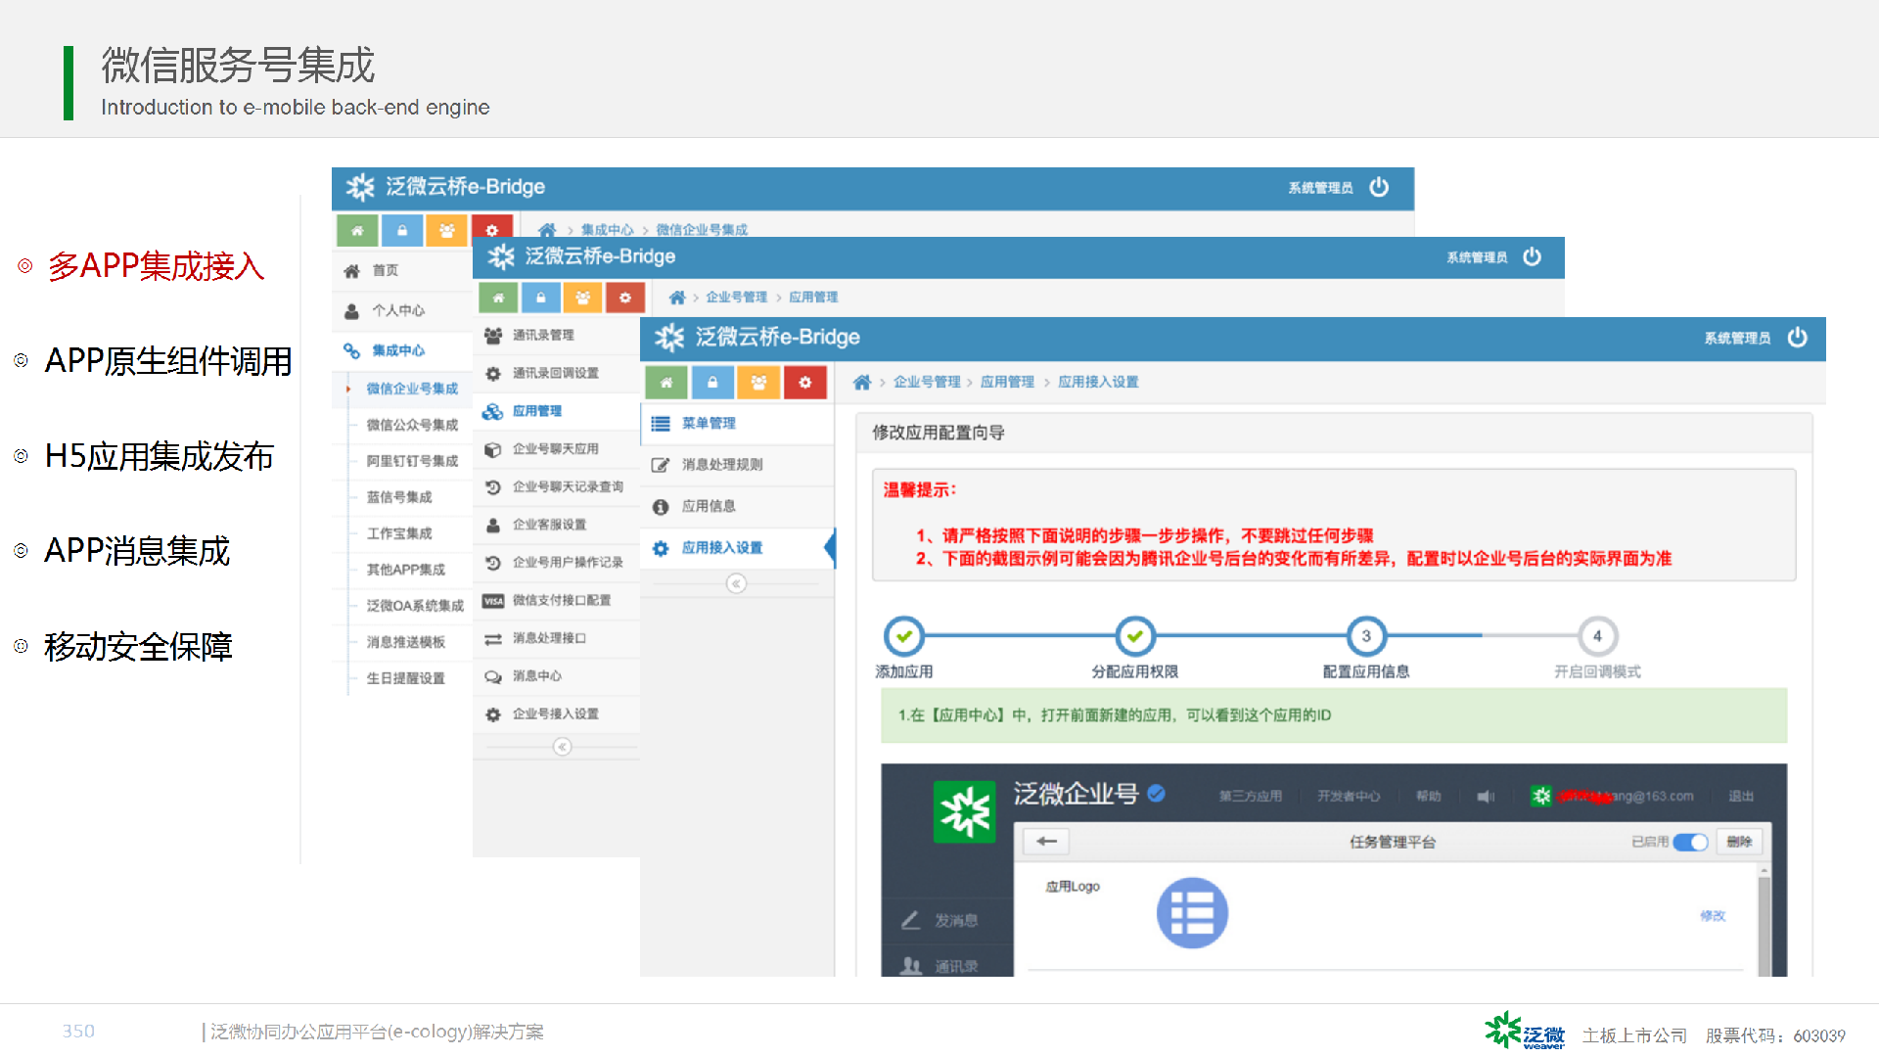The height and width of the screenshot is (1057, 1879).
Task: Select 泛微OA系统集成 in the back window tree
Action: click(x=415, y=607)
